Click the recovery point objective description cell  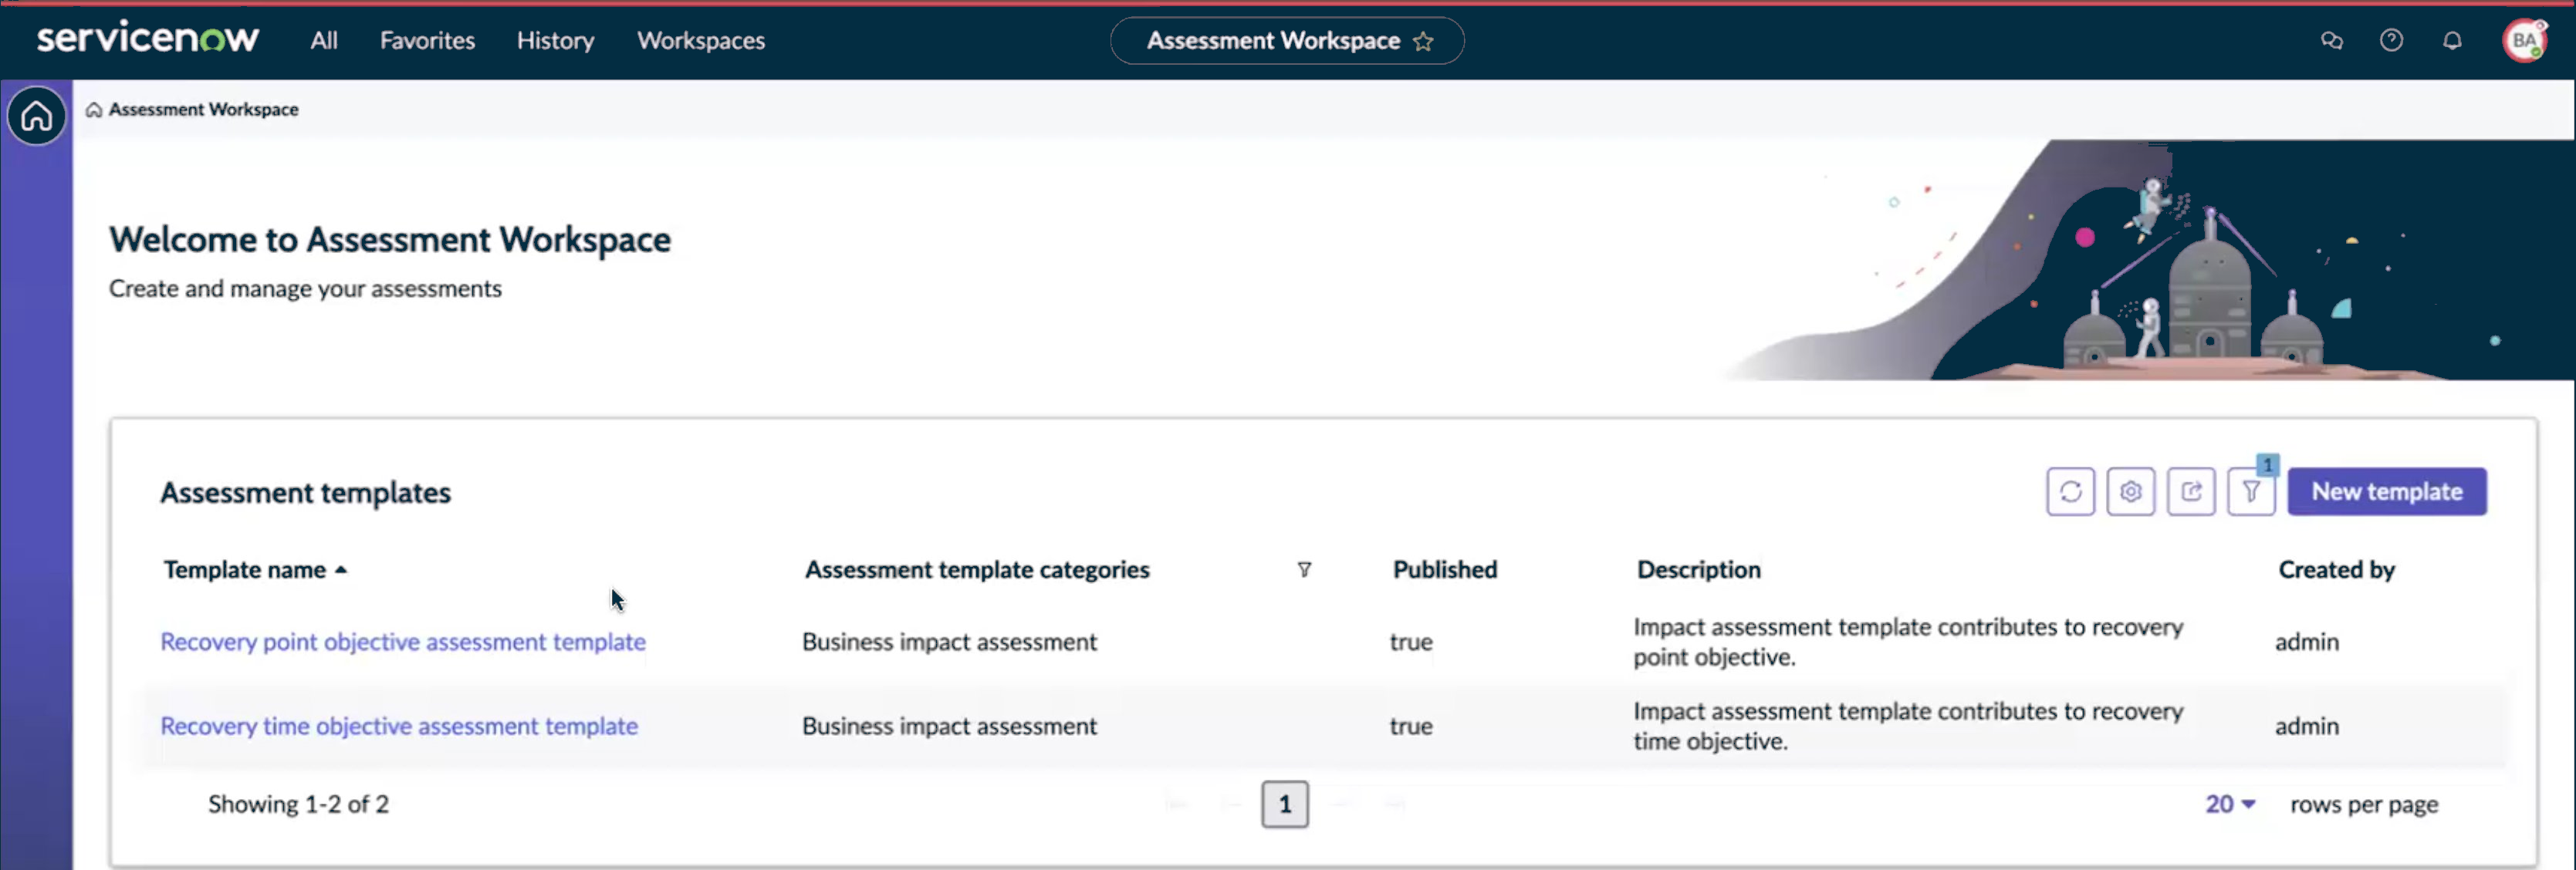1908,642
